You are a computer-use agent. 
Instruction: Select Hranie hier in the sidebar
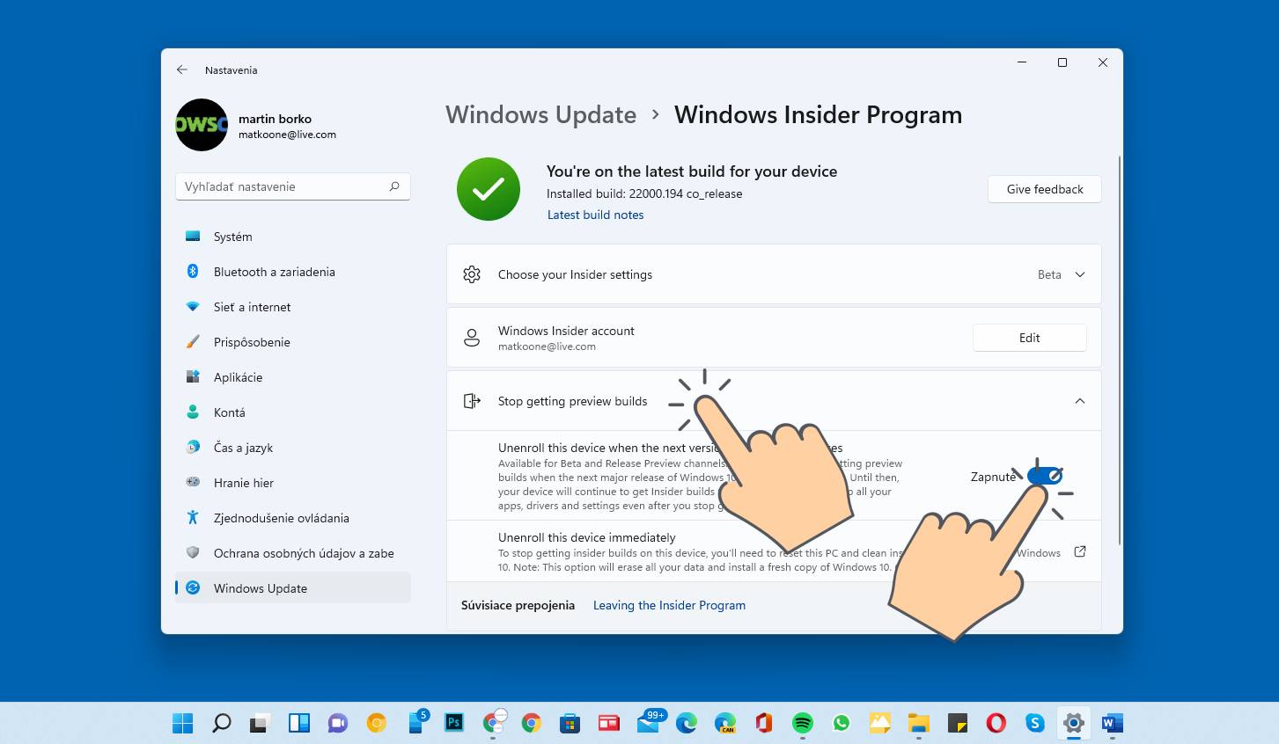click(293, 482)
